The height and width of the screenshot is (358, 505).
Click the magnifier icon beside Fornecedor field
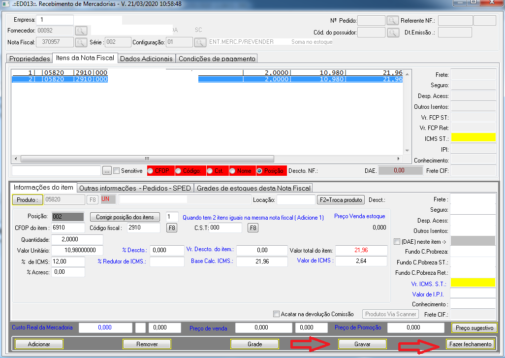pyautogui.click(x=81, y=31)
